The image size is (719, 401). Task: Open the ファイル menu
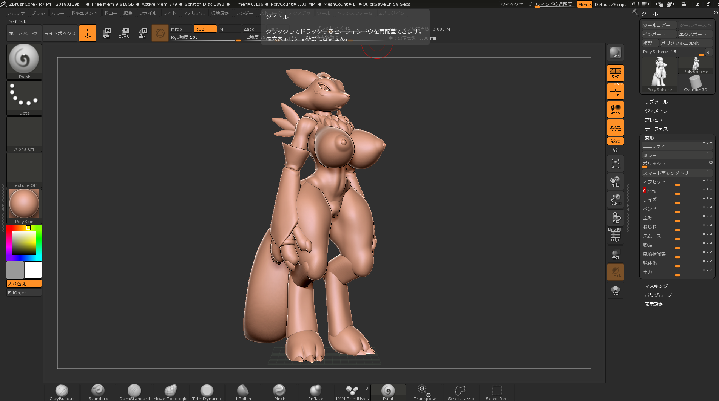[147, 13]
